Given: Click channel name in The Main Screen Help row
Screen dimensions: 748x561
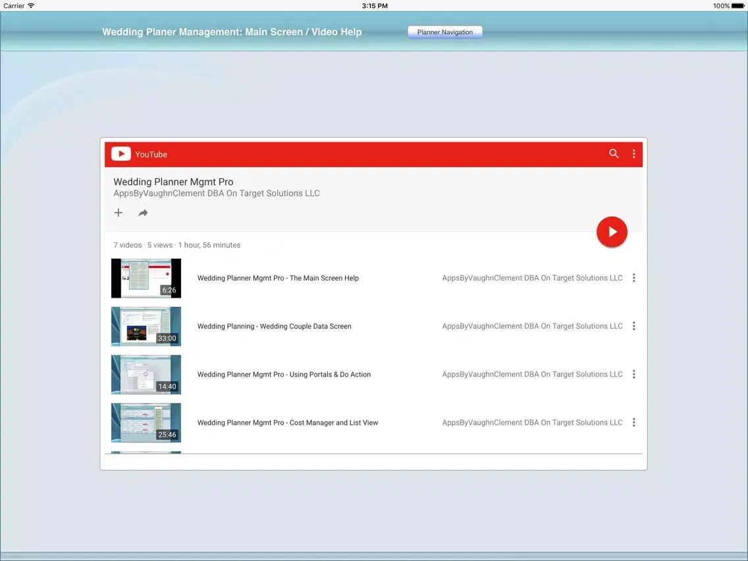Looking at the screenshot, I should [533, 278].
